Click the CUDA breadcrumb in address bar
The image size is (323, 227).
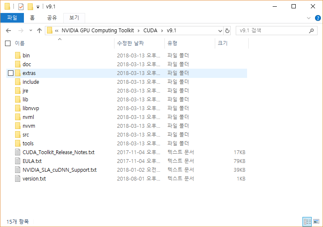tap(150, 31)
